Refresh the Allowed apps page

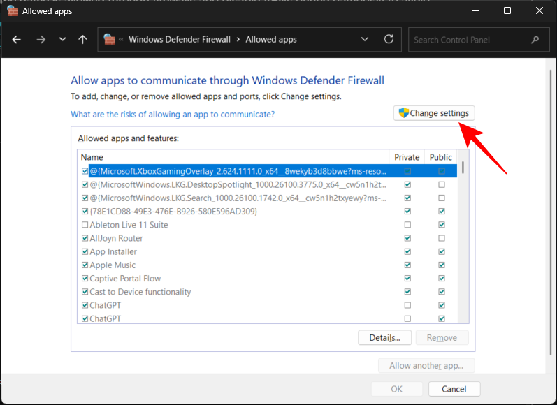coord(389,40)
